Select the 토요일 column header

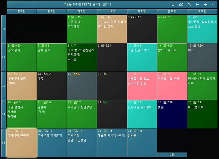[x=202, y=12]
